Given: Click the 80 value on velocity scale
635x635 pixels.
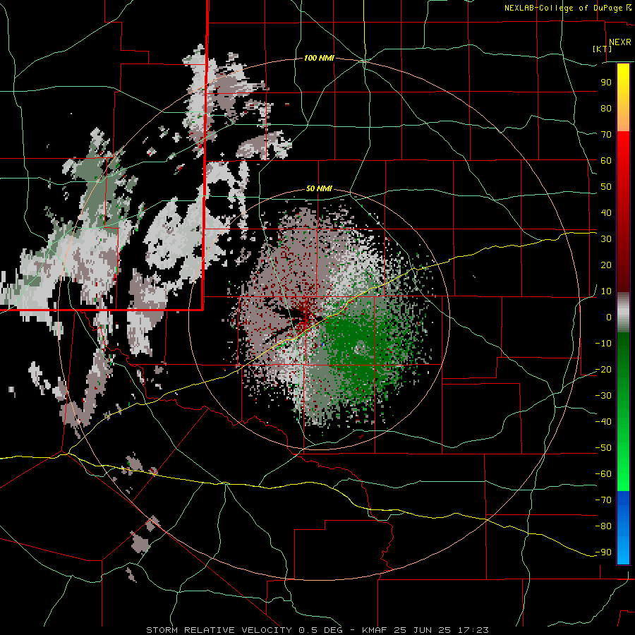Looking at the screenshot, I should [x=606, y=108].
